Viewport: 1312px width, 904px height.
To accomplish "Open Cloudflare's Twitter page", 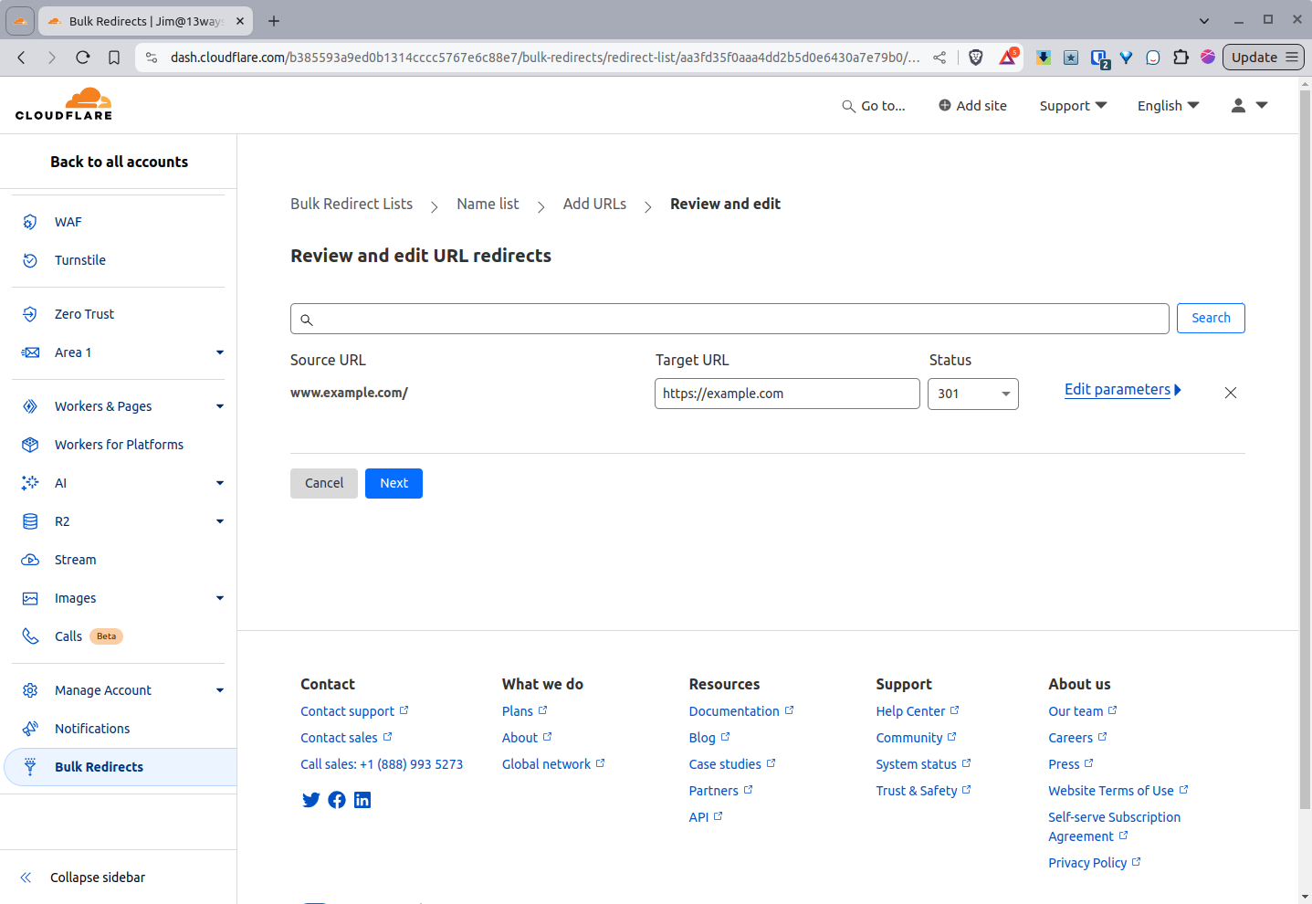I will pos(310,800).
